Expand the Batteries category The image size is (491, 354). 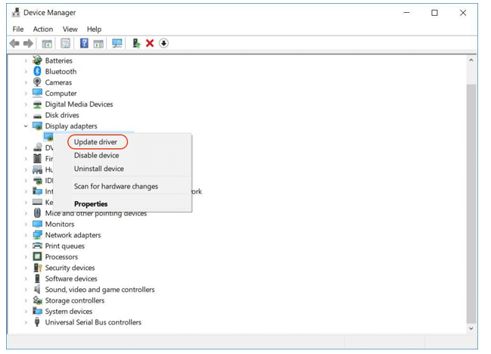click(26, 61)
